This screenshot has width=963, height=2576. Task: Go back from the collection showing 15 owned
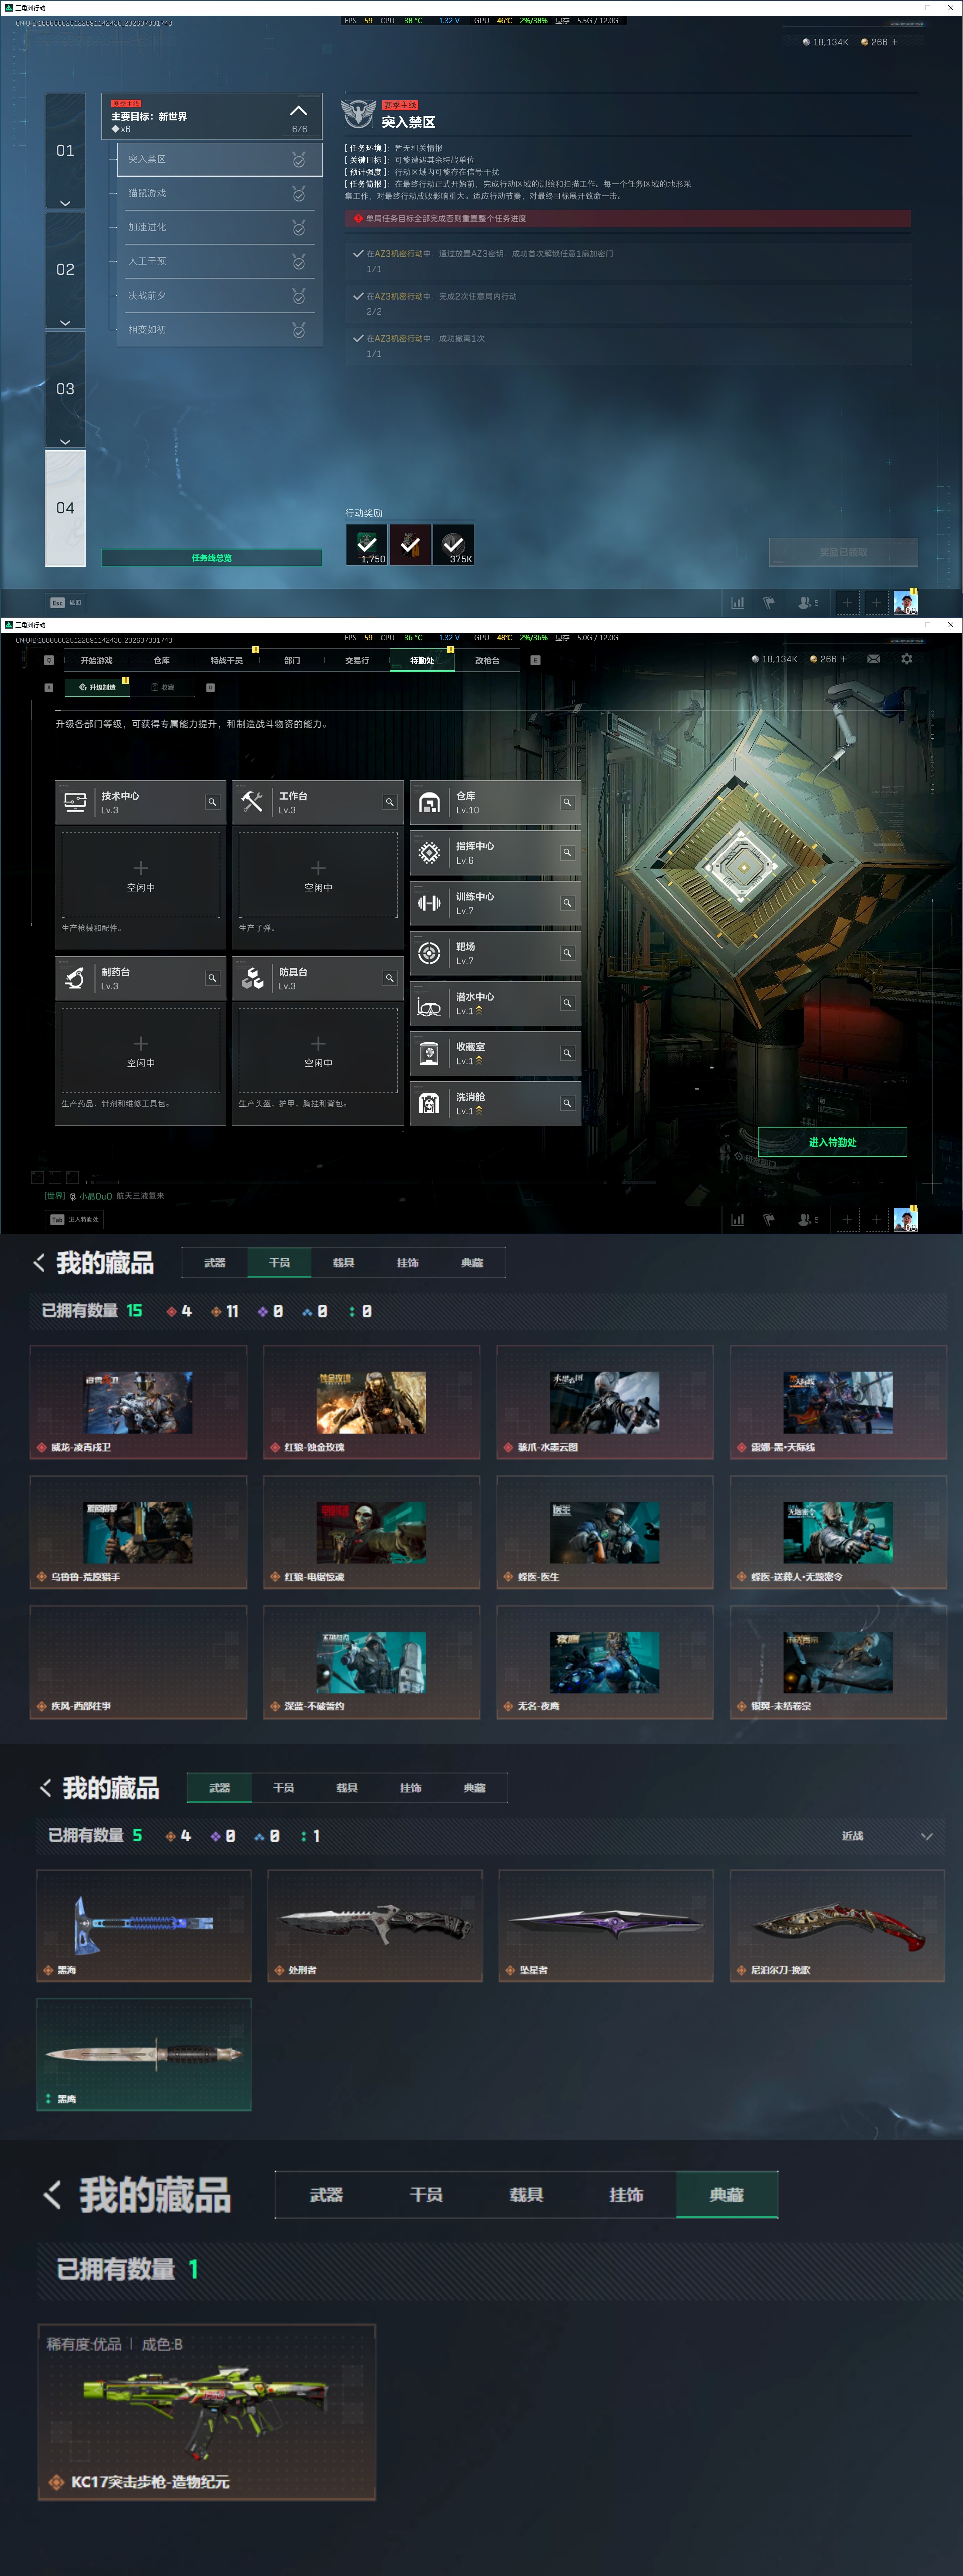click(39, 1263)
